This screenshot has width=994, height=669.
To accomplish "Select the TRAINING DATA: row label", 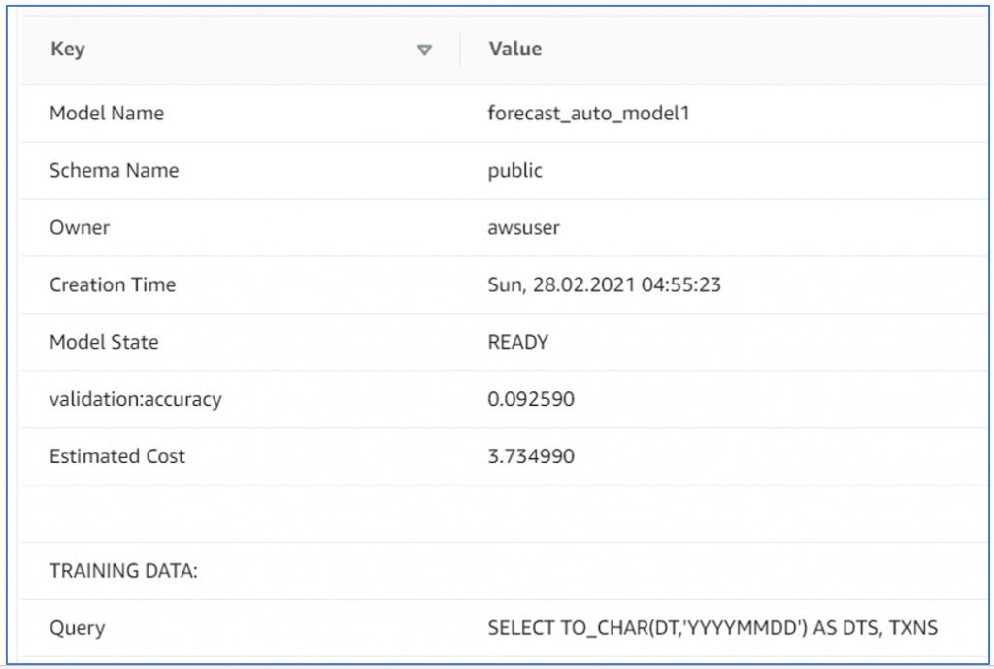I will coord(123,571).
